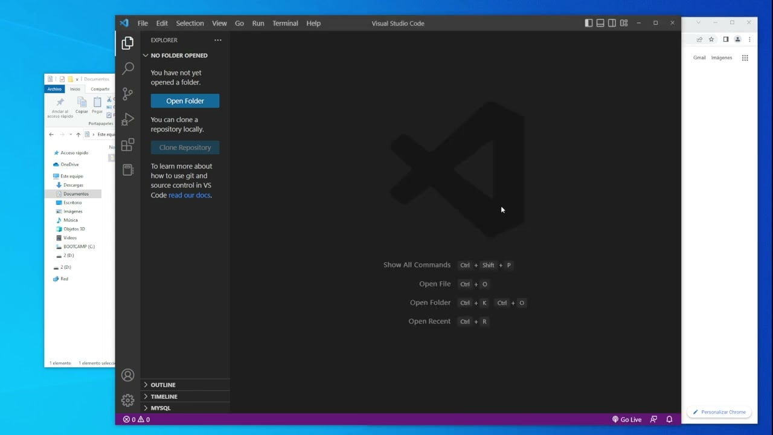This screenshot has height=435, width=773.
Task: Open the notifications bell in the status bar
Action: 669,419
